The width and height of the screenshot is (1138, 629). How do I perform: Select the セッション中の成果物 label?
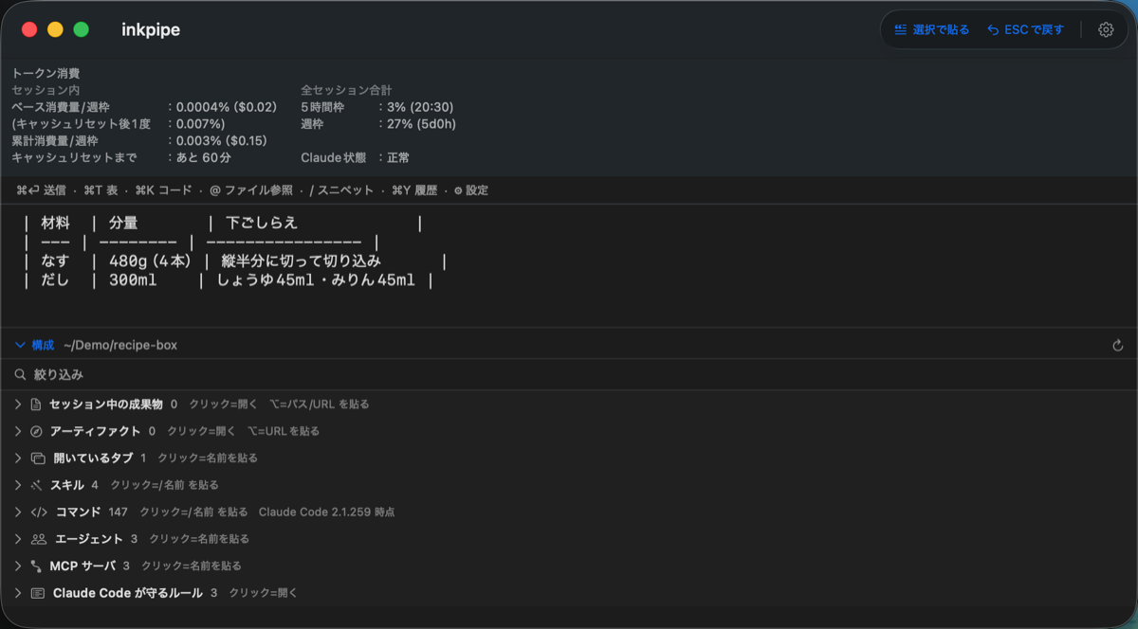pos(106,404)
